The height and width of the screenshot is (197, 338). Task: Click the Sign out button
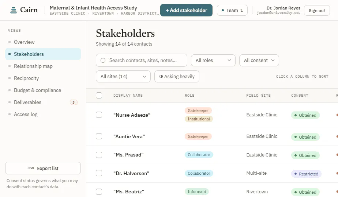coord(317,11)
